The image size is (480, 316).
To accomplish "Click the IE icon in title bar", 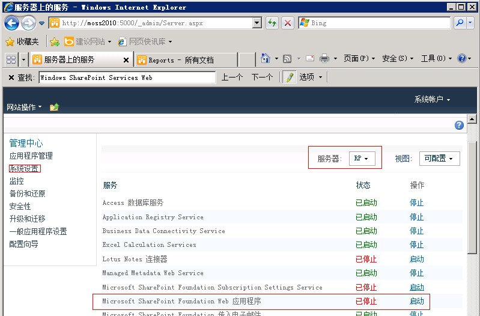I will [x=8, y=7].
